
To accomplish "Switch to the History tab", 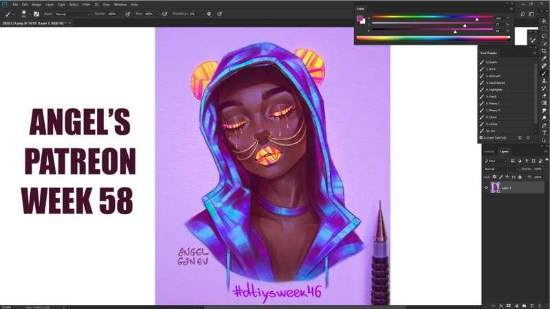I will click(x=489, y=151).
